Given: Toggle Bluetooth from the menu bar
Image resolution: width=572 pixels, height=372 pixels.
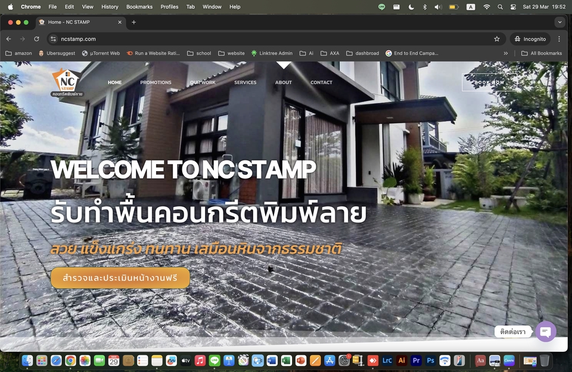Looking at the screenshot, I should [x=425, y=7].
